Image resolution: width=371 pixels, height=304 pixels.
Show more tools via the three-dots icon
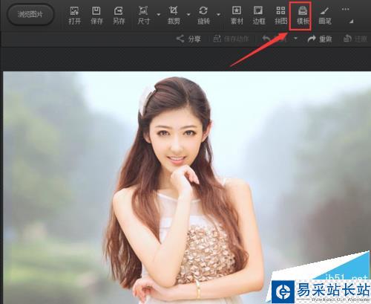345,10
